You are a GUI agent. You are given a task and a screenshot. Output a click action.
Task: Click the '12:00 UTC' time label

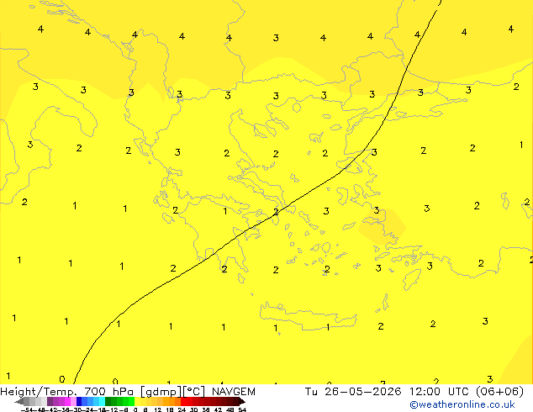[x=440, y=392]
